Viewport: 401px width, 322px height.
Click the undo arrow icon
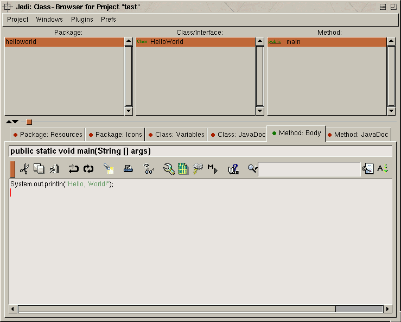point(73,169)
